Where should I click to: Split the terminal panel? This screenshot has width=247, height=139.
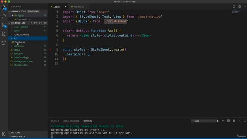click(x=228, y=121)
